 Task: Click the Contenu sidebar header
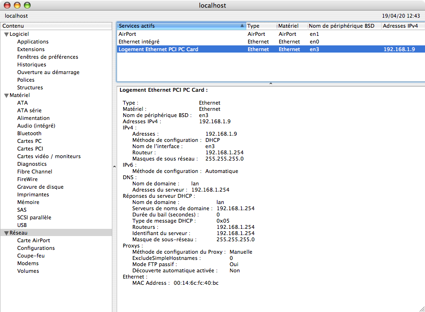(56, 26)
